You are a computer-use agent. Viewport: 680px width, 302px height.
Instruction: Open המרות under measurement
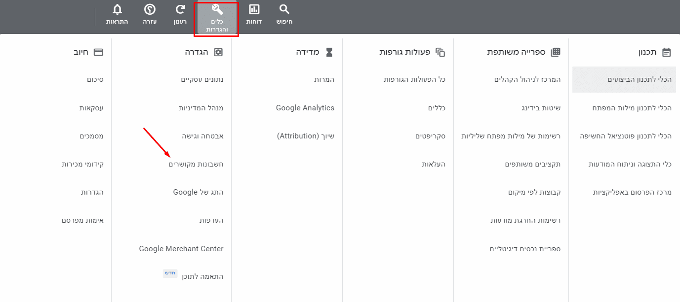(x=324, y=79)
